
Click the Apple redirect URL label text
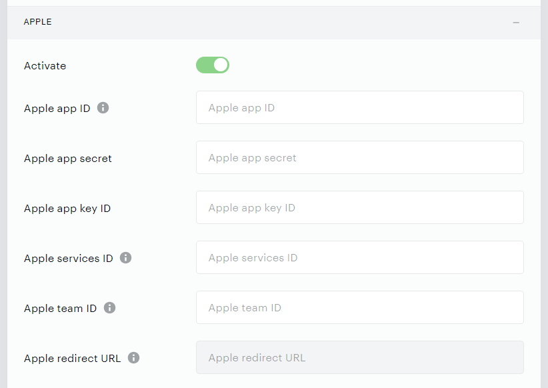pos(73,358)
